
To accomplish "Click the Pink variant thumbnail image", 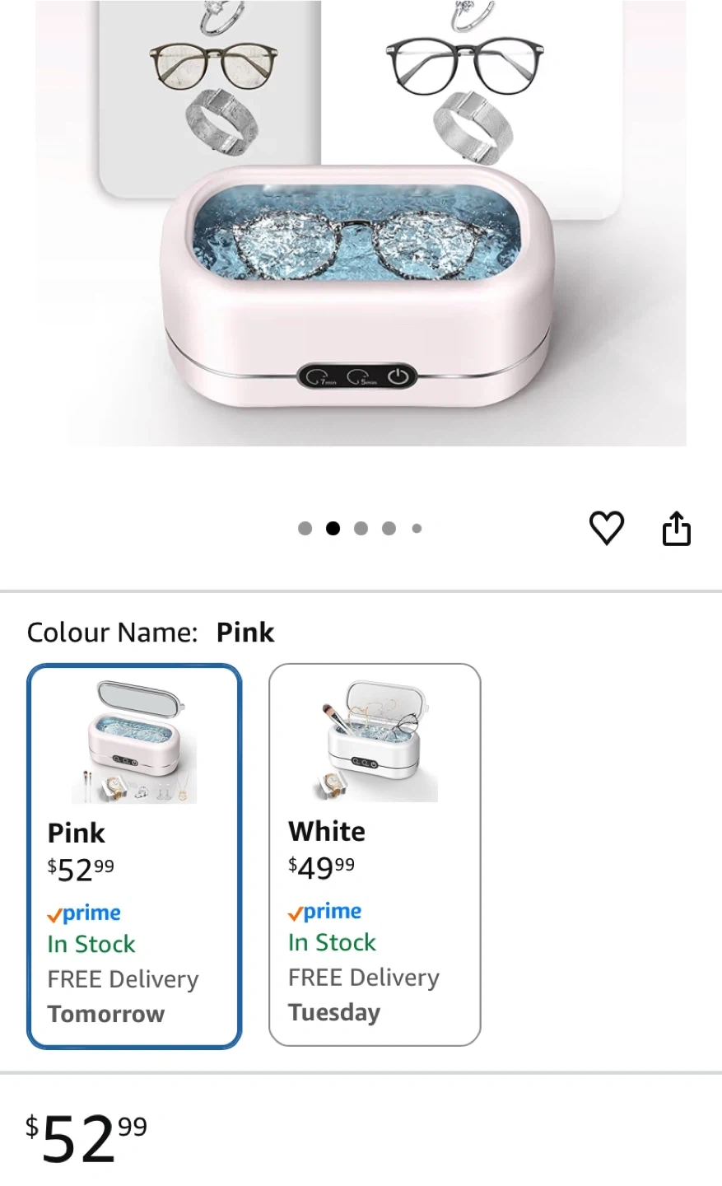I will [x=134, y=741].
